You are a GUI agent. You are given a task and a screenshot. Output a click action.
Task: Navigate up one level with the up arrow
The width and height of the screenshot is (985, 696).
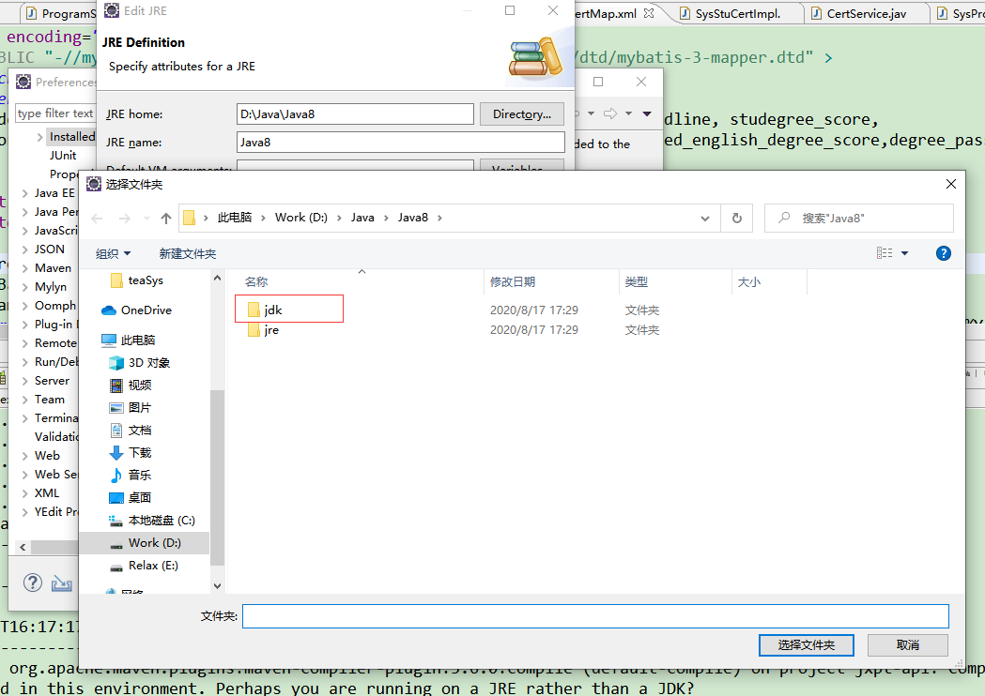click(x=166, y=217)
